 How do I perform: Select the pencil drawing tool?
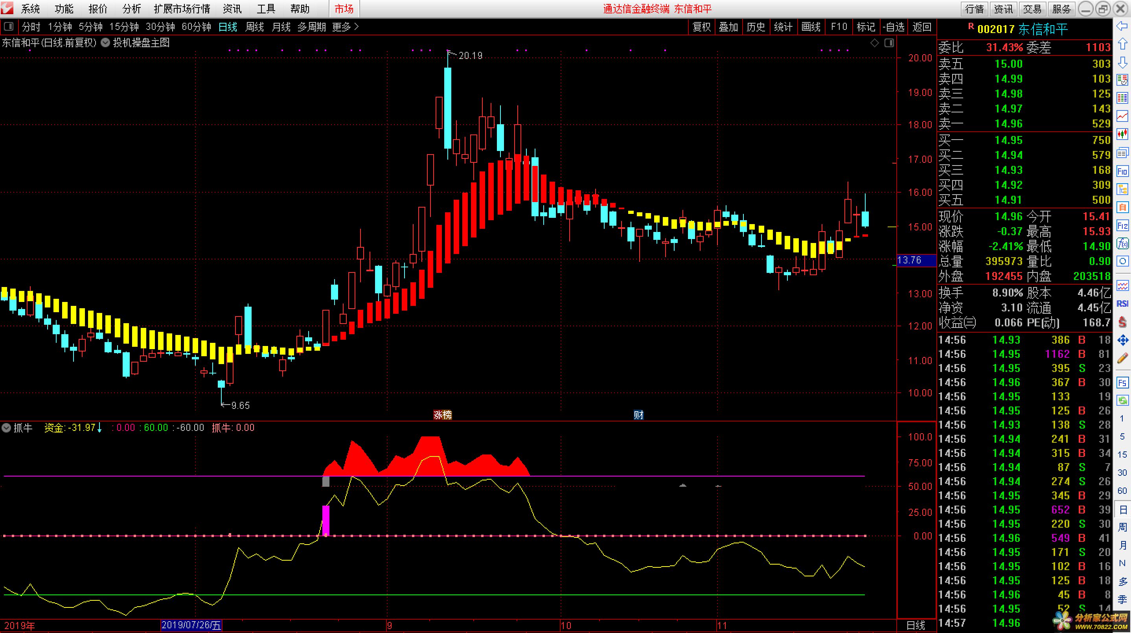(x=1123, y=358)
